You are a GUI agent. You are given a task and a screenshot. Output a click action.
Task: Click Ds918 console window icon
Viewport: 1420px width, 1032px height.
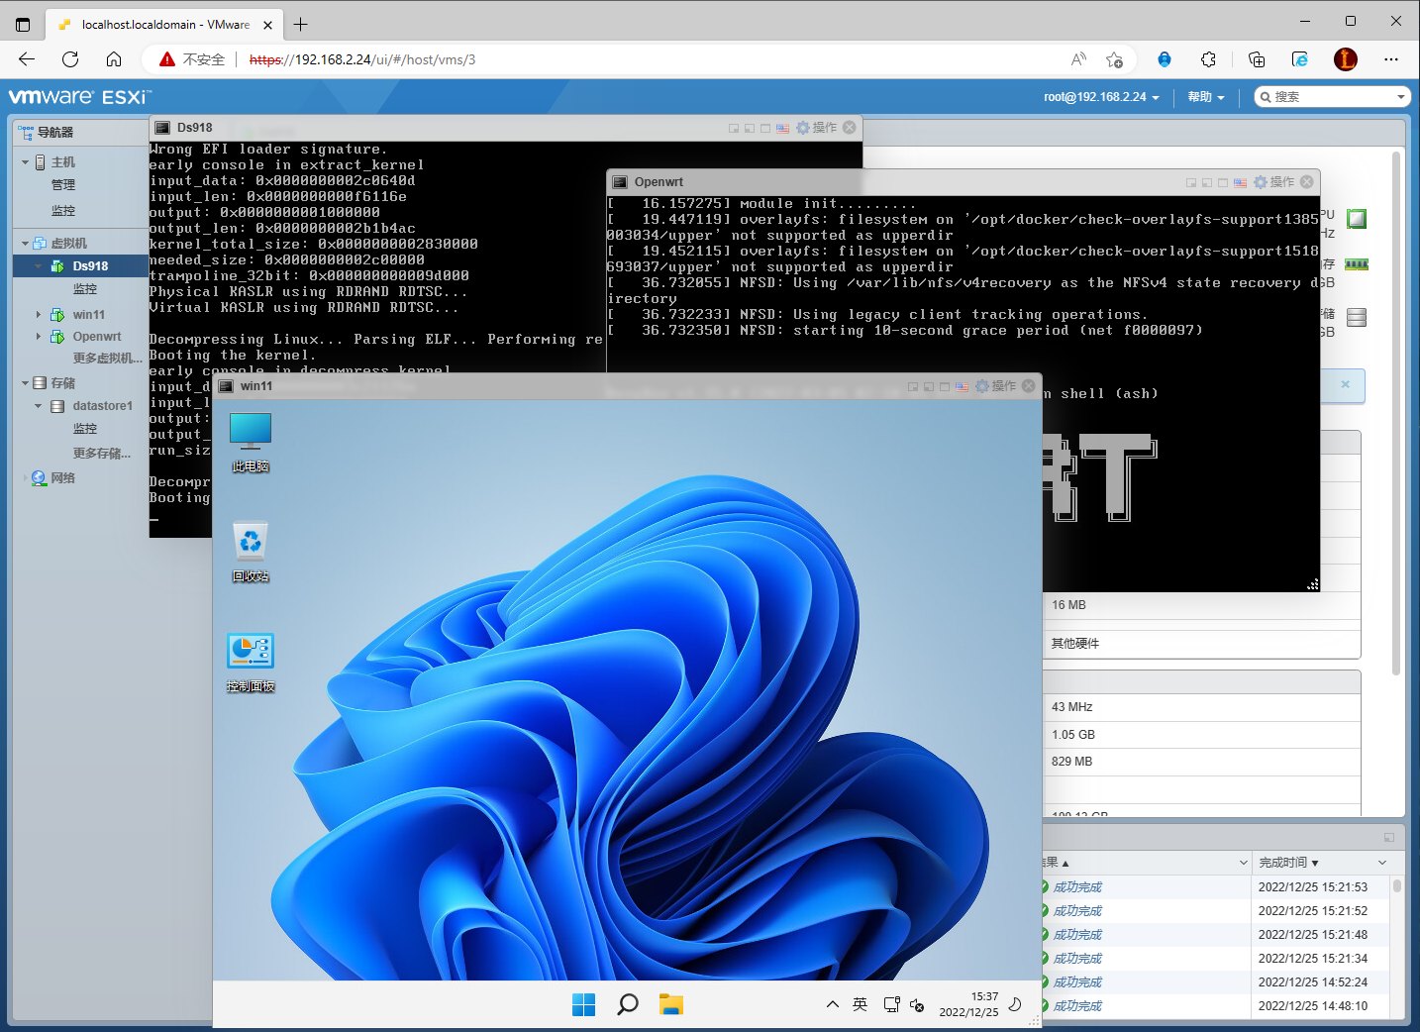(162, 128)
